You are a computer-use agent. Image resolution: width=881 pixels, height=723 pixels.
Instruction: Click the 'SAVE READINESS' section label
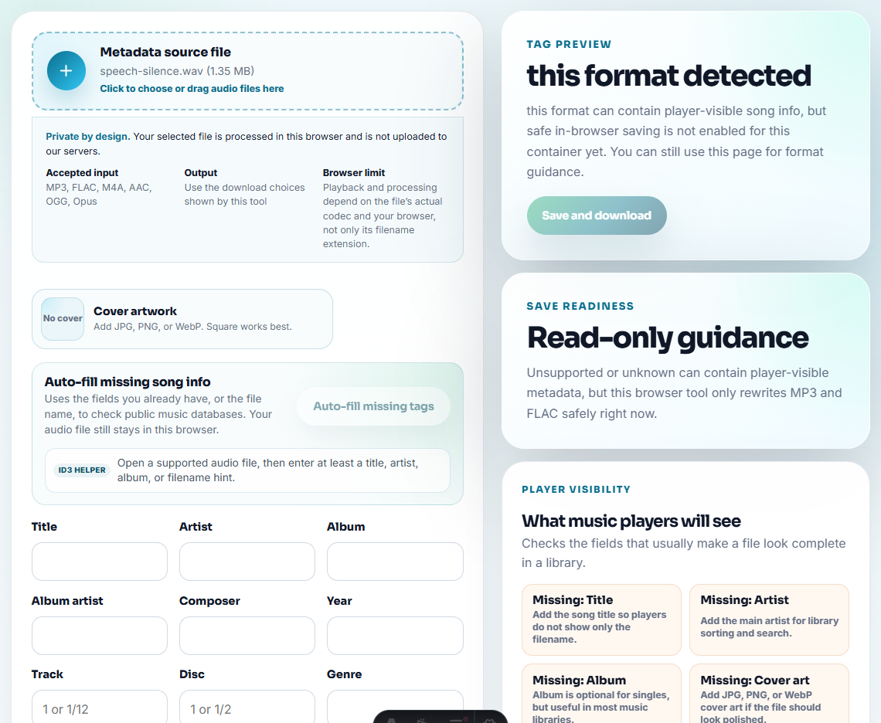580,306
